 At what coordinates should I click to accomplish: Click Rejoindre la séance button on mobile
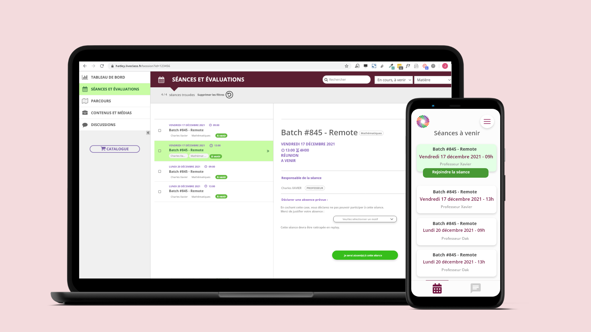pos(456,172)
